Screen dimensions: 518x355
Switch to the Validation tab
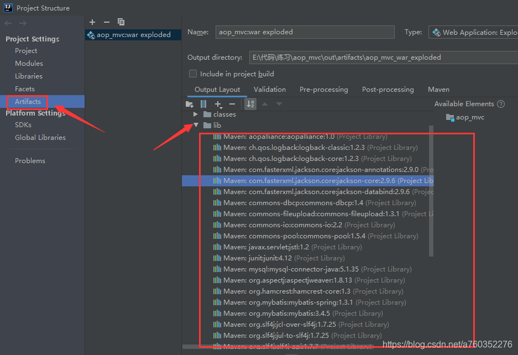click(269, 89)
